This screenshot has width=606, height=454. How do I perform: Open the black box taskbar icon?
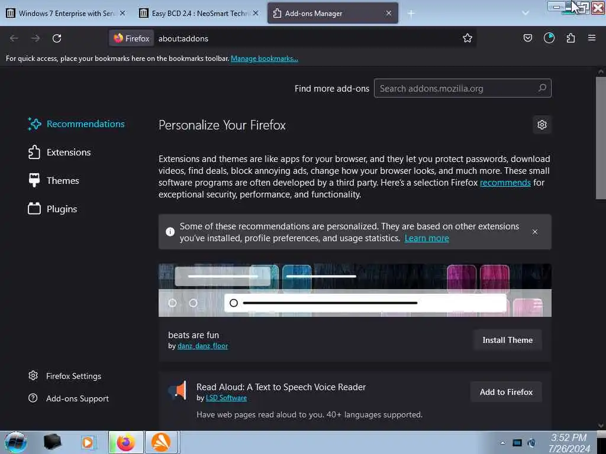tap(53, 442)
